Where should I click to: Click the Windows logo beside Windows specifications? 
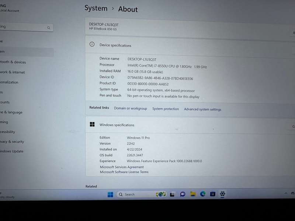pos(92,124)
